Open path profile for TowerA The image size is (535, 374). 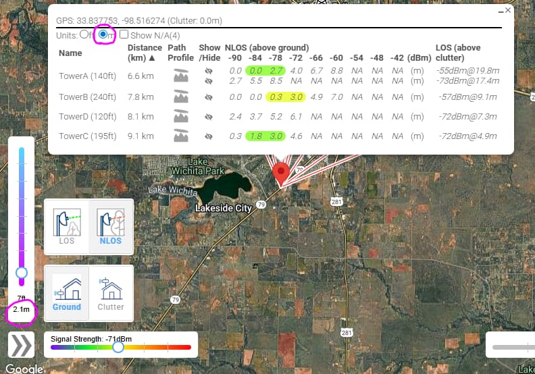[x=180, y=75]
